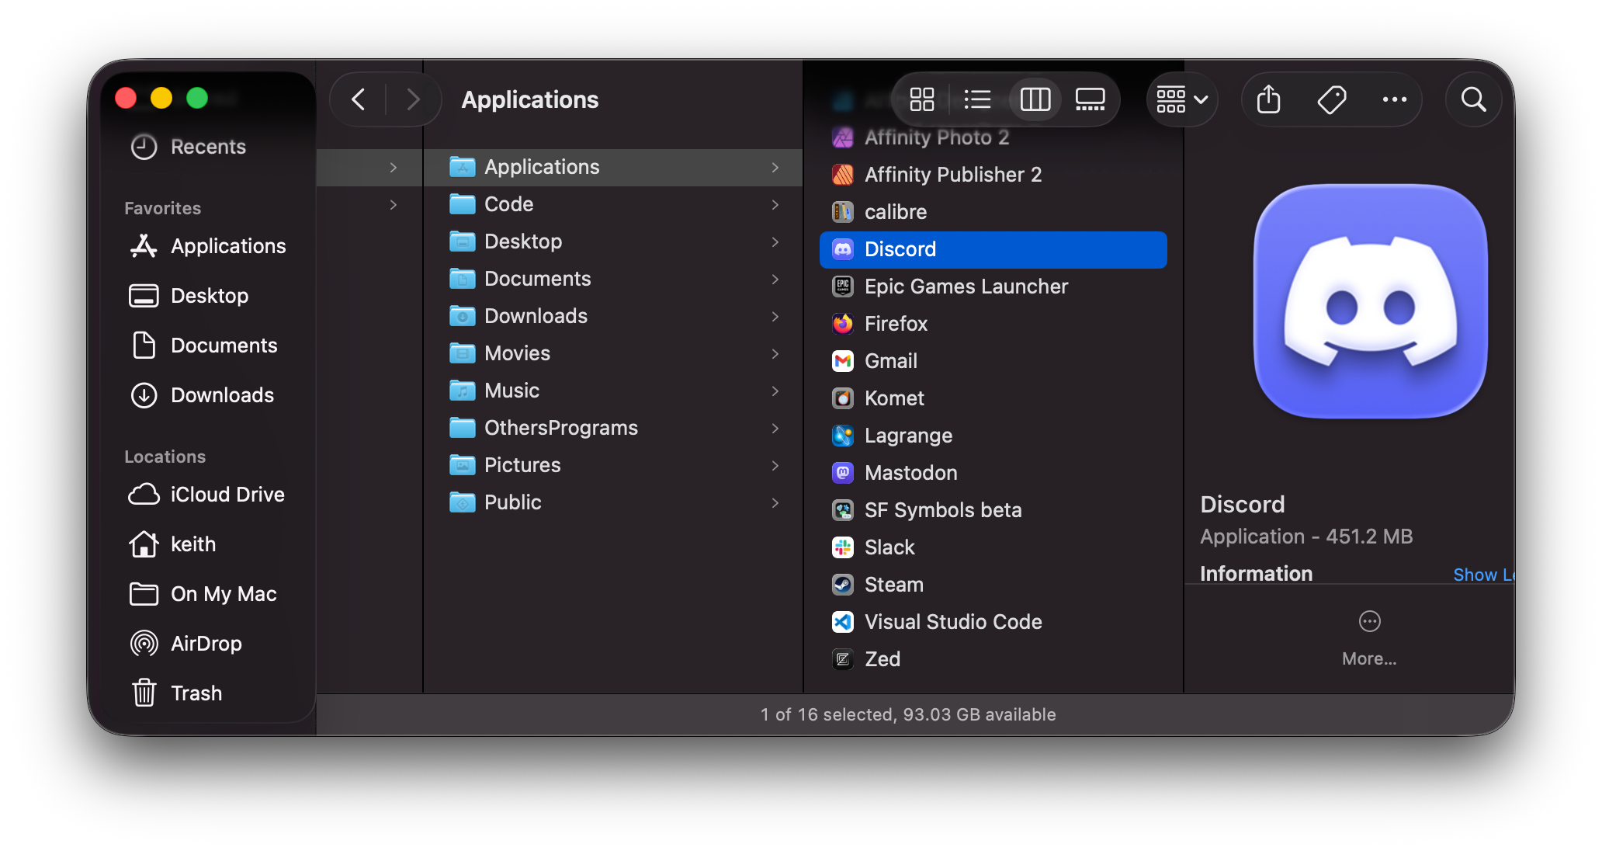Switch to column view

pos(1035,99)
